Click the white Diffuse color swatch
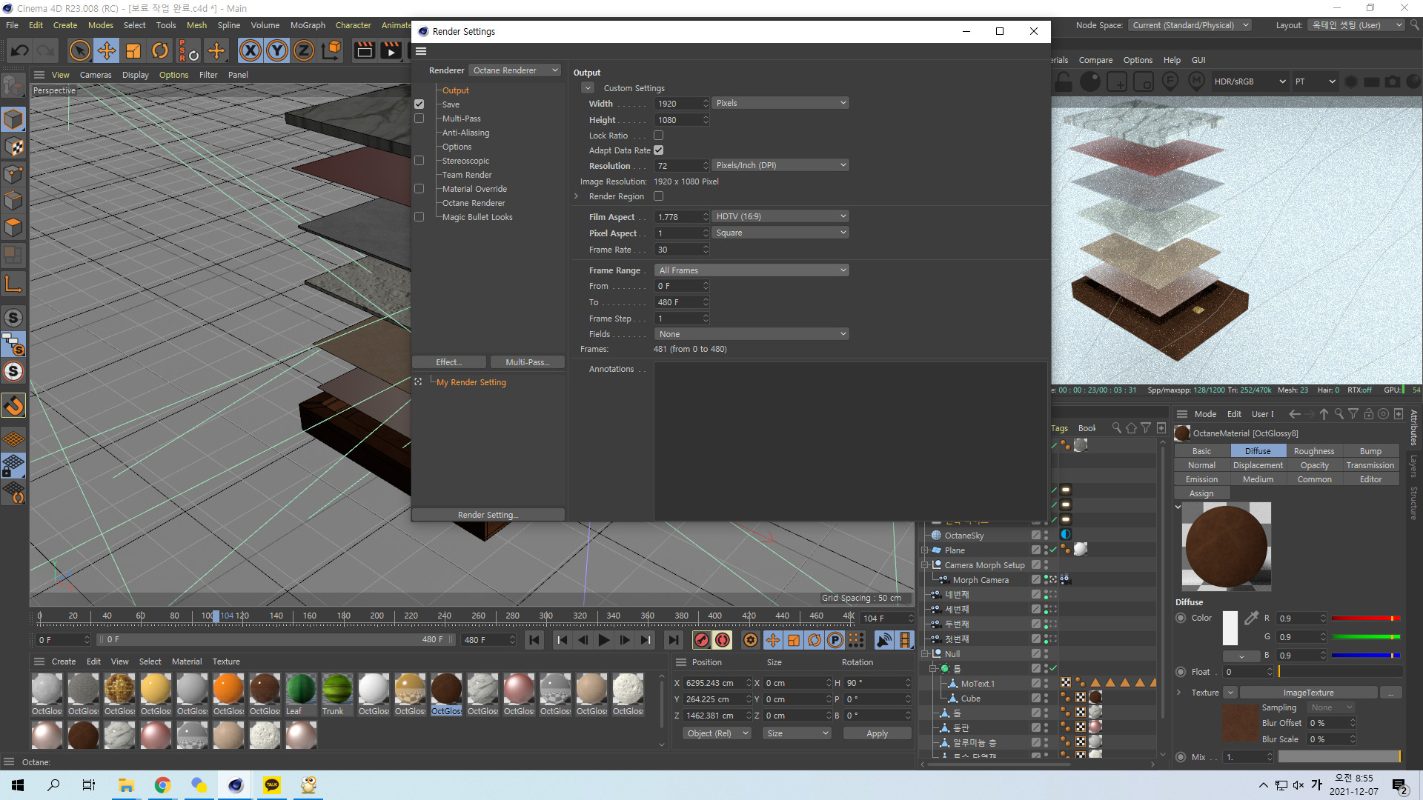The height and width of the screenshot is (800, 1423). pyautogui.click(x=1230, y=628)
